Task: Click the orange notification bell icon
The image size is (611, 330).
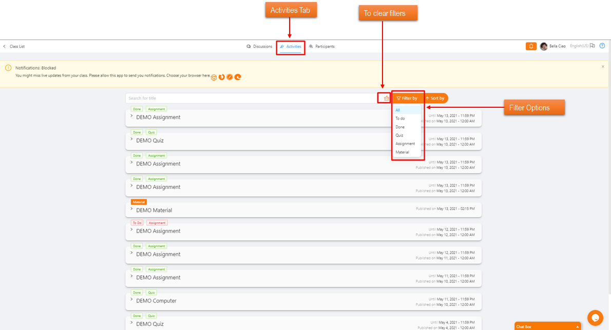Action: [x=531, y=46]
